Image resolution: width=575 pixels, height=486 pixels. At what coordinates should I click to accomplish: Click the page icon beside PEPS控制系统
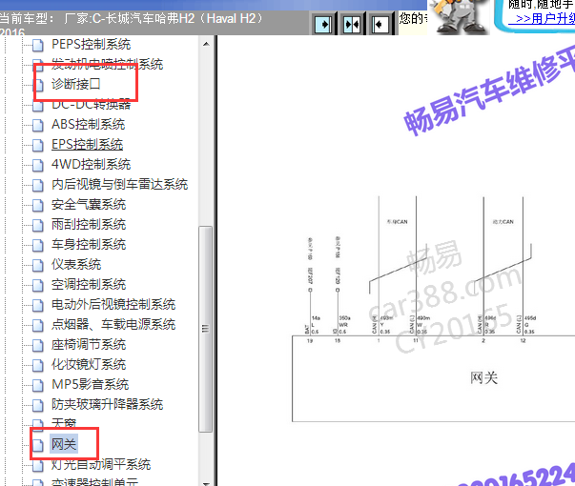click(38, 45)
